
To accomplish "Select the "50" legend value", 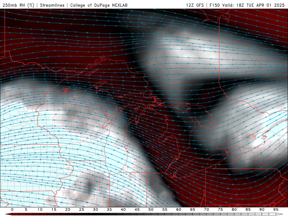I will tap(151, 210).
